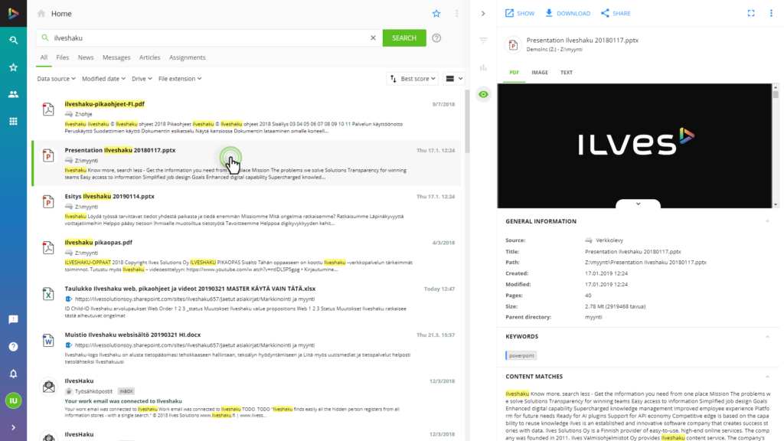
Task: Switch to the Articles tab
Action: 149,57
